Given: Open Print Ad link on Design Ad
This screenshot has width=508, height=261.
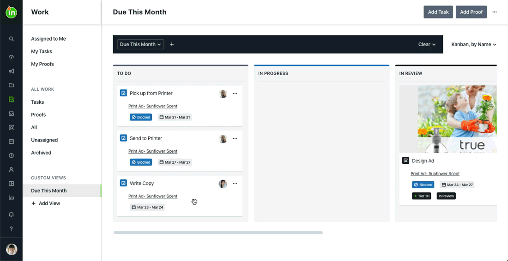Looking at the screenshot, I should pyautogui.click(x=435, y=174).
